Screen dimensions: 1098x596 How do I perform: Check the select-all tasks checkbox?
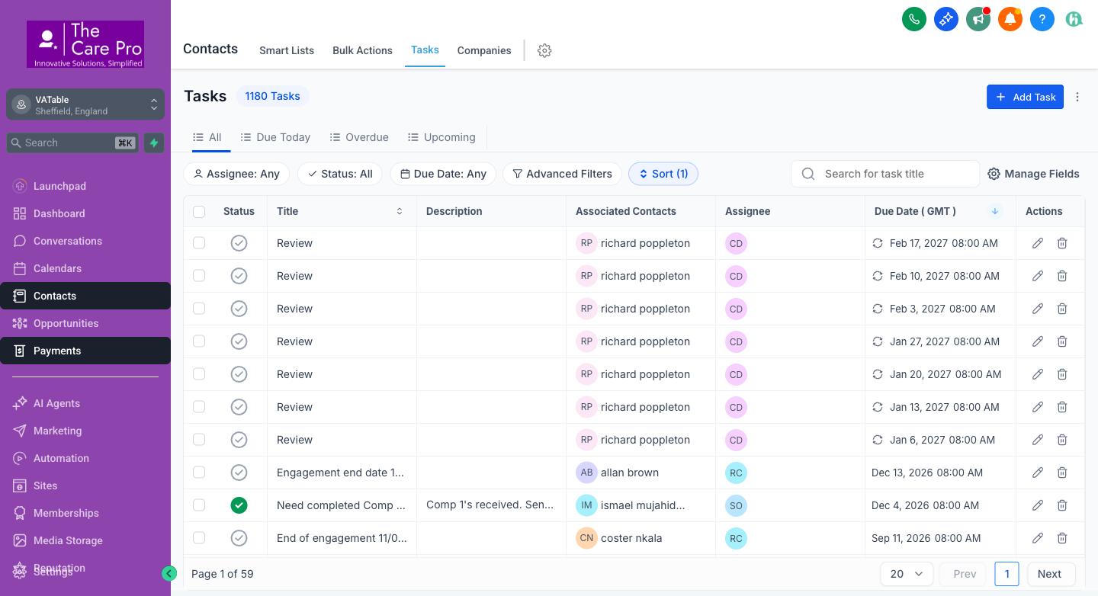coord(199,211)
